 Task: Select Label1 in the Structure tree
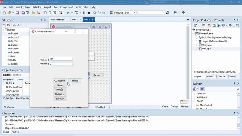14,64
